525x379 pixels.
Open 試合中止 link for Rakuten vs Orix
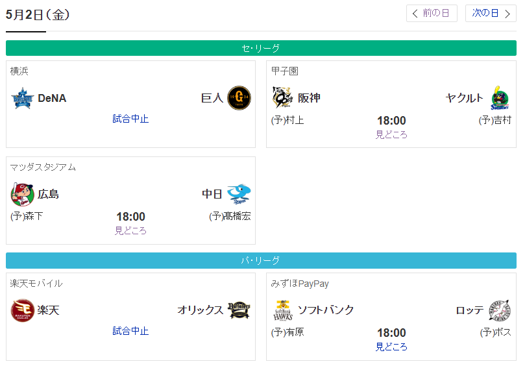[130, 331]
